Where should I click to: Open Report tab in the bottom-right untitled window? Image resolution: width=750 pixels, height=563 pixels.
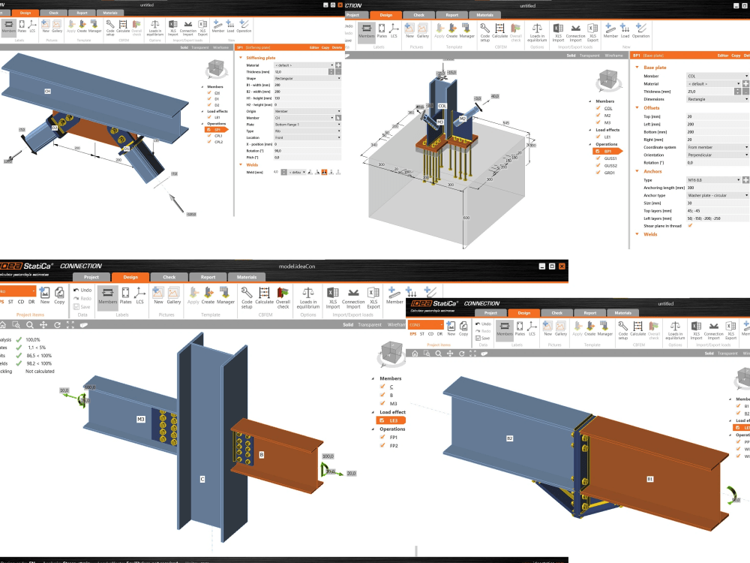coord(589,312)
